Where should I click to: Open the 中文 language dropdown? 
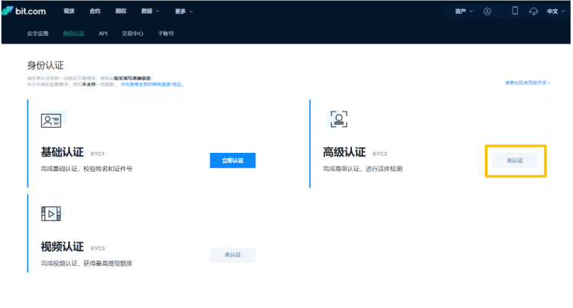(x=555, y=11)
